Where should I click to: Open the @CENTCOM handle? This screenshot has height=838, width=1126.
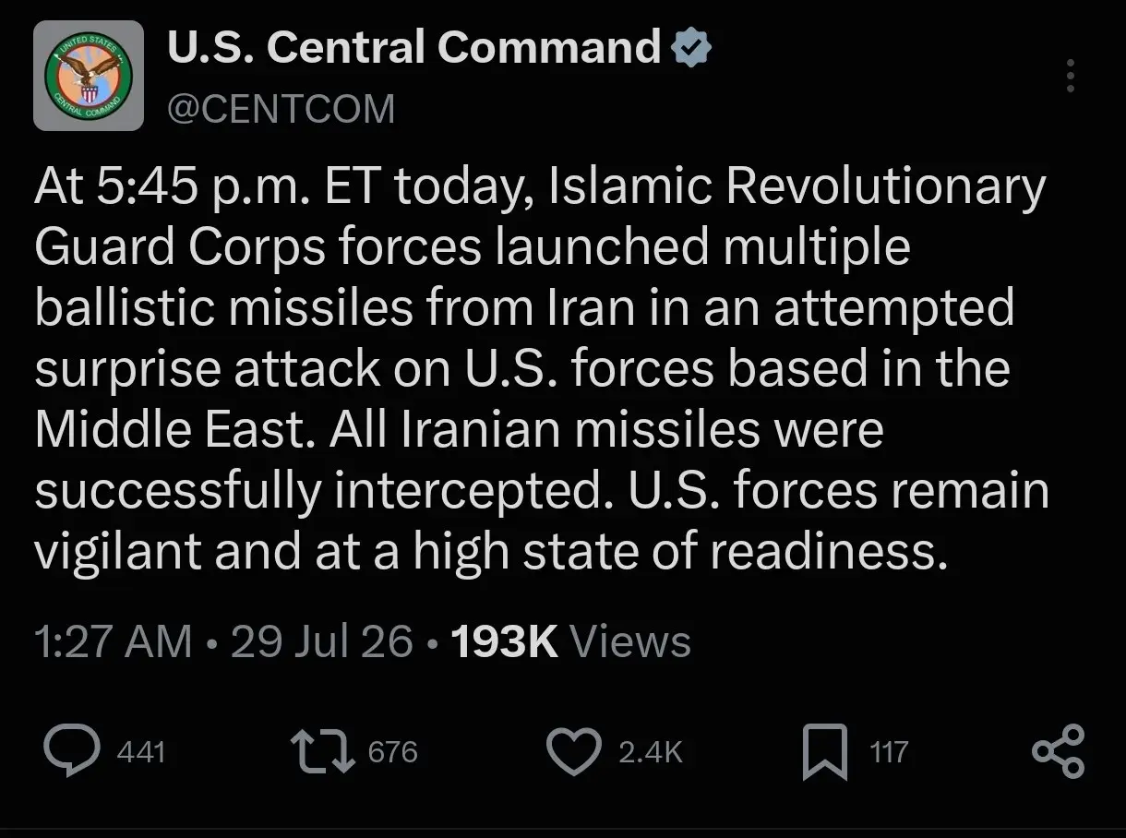point(281,109)
